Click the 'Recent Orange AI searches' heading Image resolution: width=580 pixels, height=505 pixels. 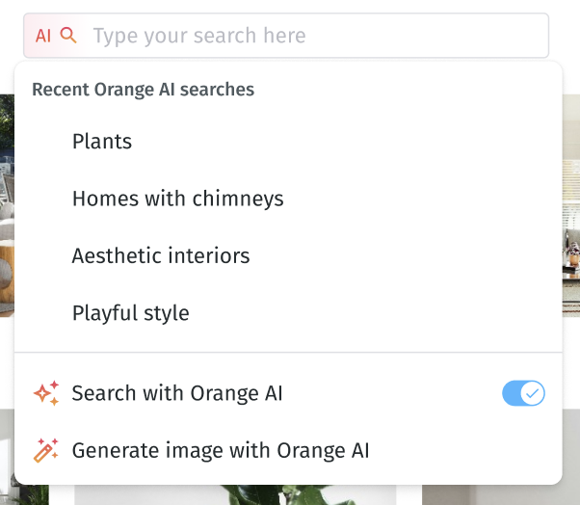click(x=143, y=90)
